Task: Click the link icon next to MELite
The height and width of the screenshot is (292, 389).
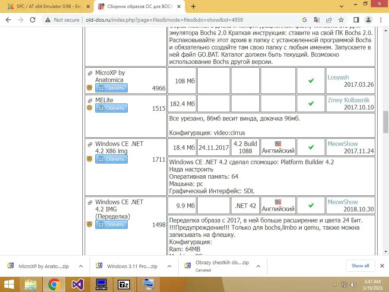Action: (90, 100)
